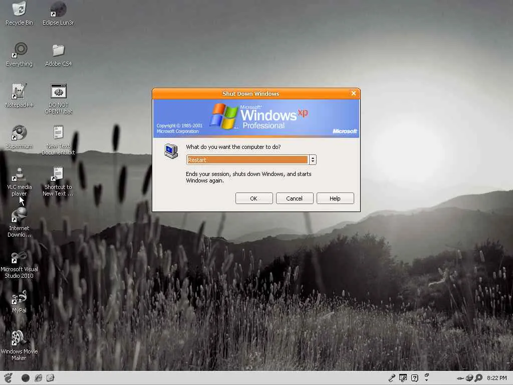Open the footprint Start menu button
513x385 pixels.
[8, 378]
